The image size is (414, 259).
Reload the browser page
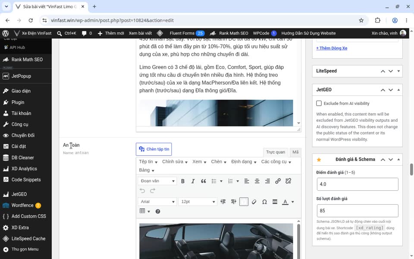click(31, 20)
